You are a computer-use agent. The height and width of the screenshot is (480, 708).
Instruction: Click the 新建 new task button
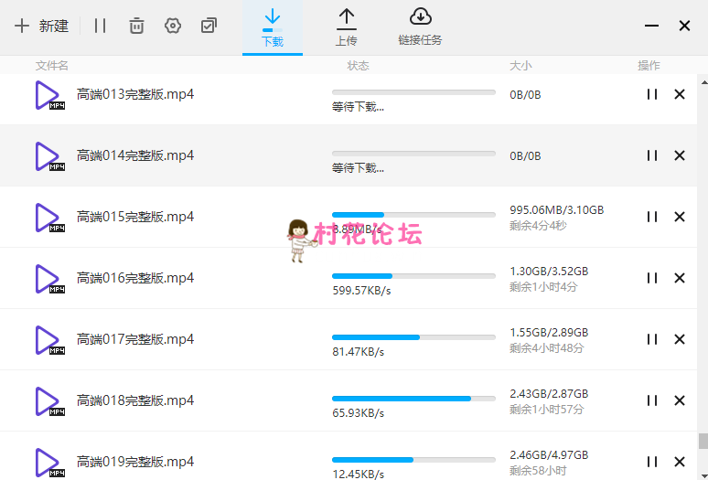click(42, 26)
